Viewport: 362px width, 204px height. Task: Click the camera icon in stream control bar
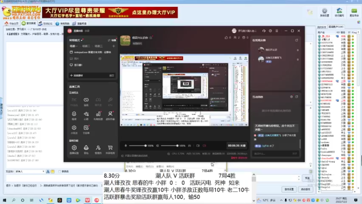point(198,146)
